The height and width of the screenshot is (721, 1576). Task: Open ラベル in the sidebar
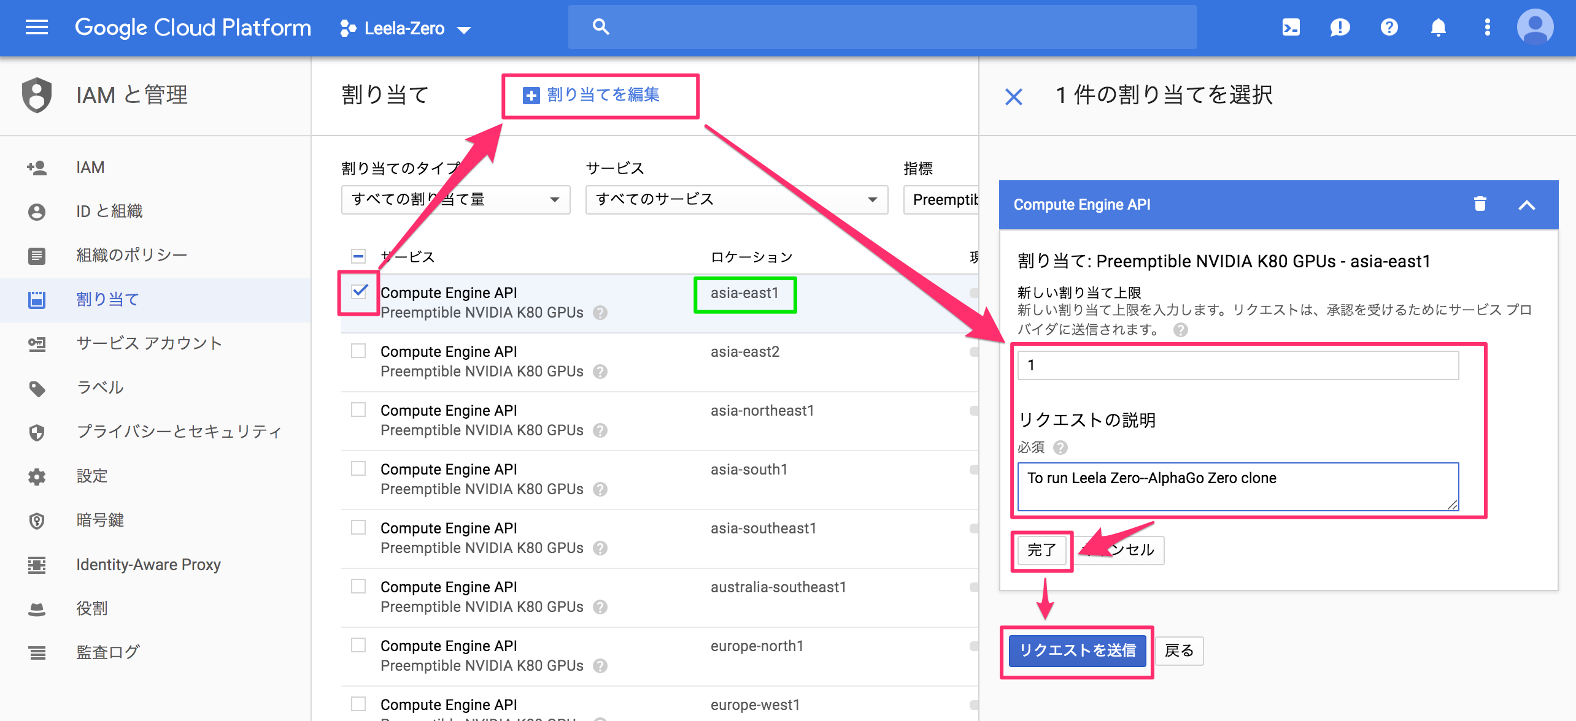coord(155,388)
